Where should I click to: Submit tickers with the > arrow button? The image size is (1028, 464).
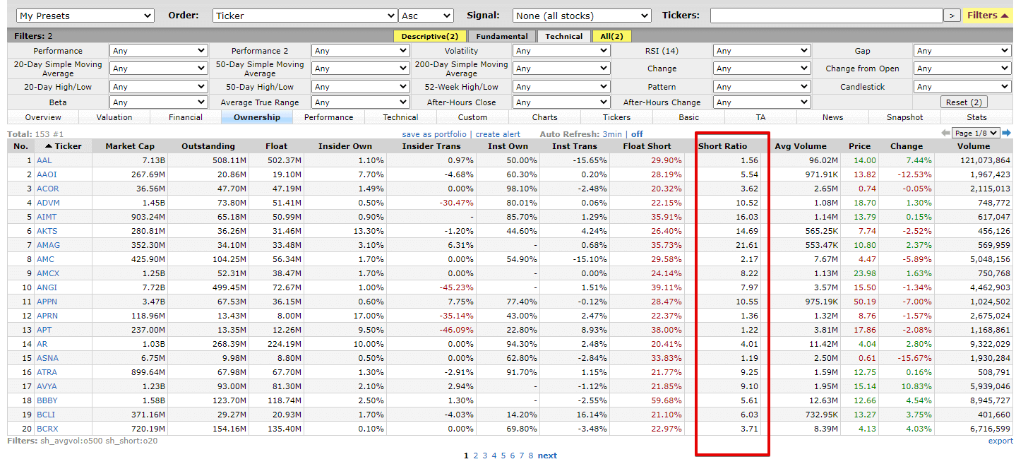[951, 15]
